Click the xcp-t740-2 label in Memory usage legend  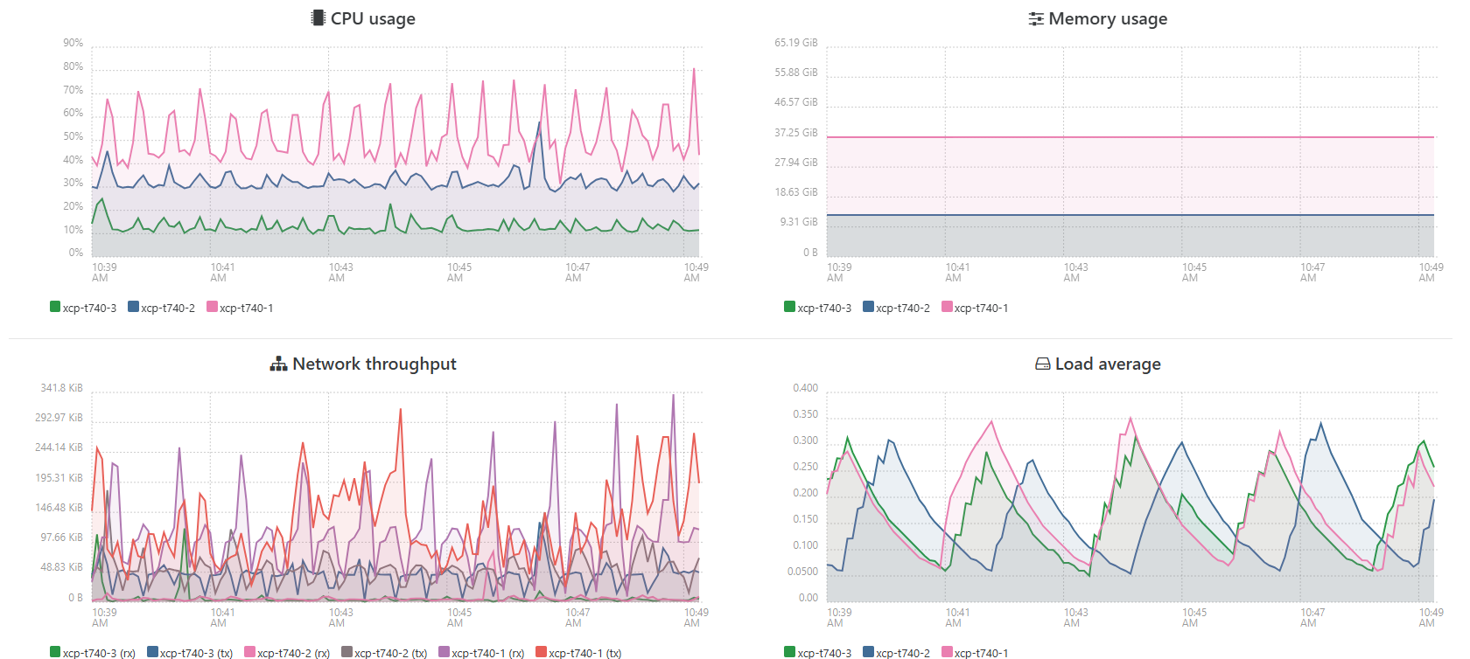pos(902,308)
